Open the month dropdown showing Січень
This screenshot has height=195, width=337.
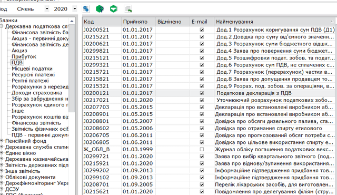[47, 9]
